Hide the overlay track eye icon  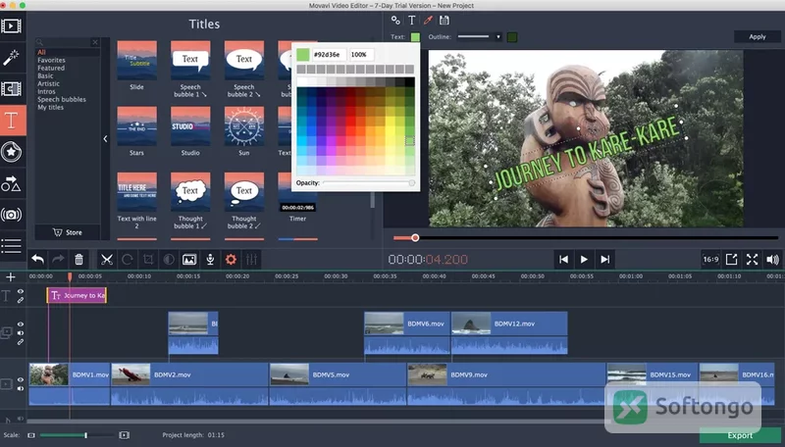pos(21,324)
